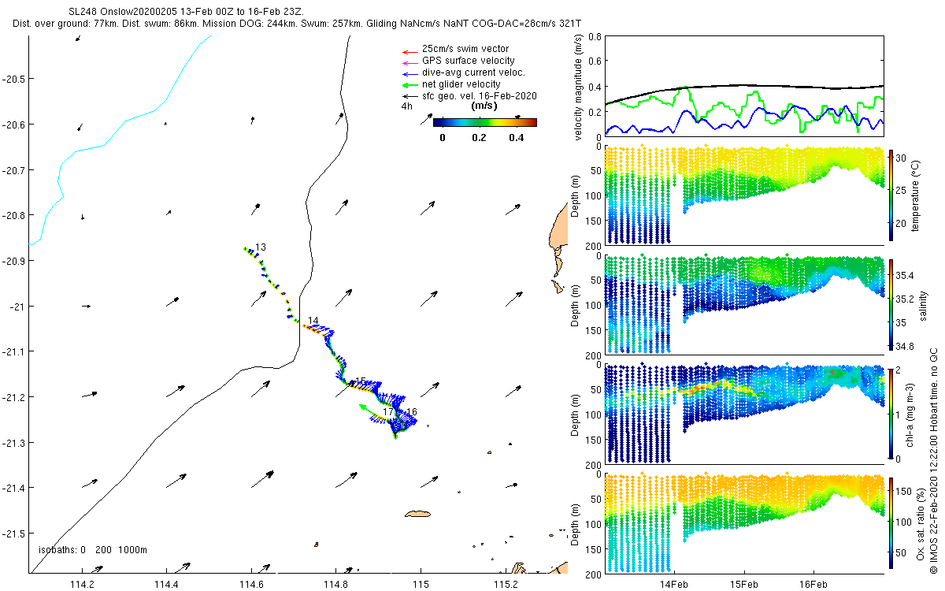
Task: Click the longitude tick label 114.2
Action: click(x=82, y=584)
